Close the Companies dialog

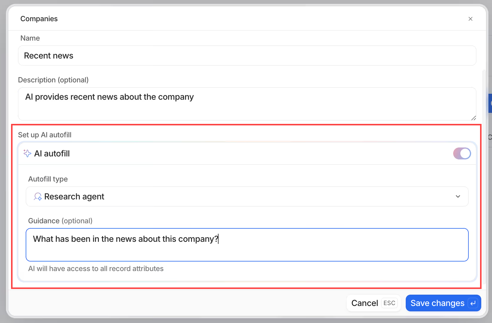coord(470,19)
